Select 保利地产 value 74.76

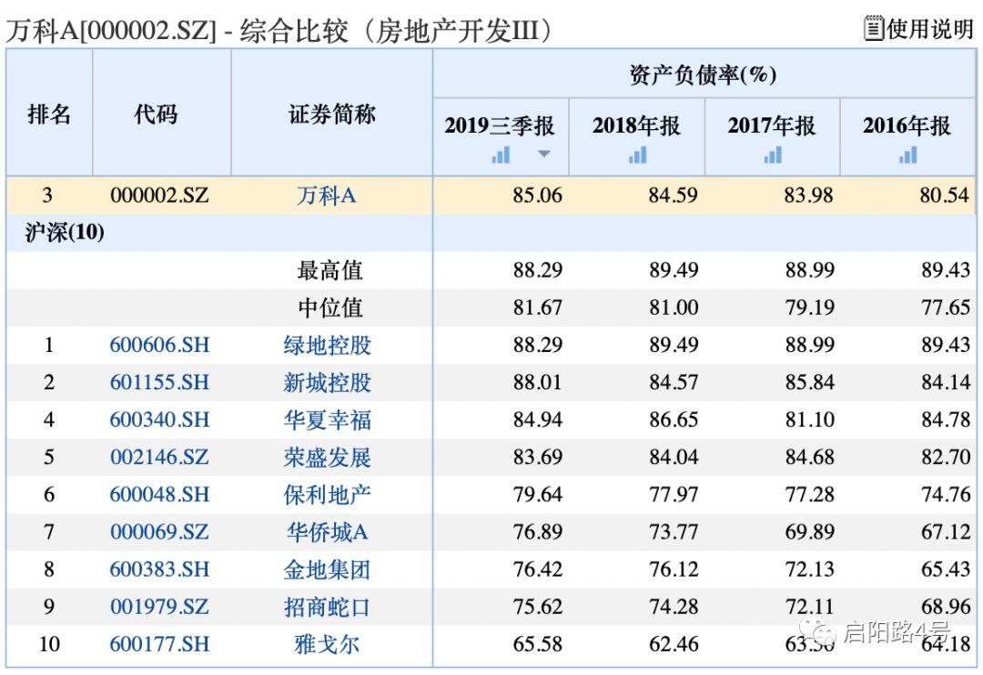pyautogui.click(x=946, y=495)
